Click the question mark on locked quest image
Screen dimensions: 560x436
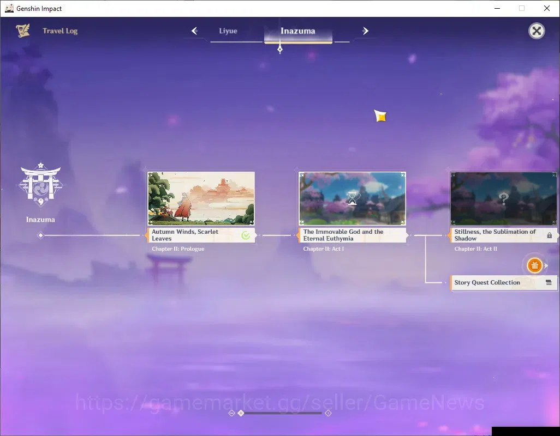(504, 198)
